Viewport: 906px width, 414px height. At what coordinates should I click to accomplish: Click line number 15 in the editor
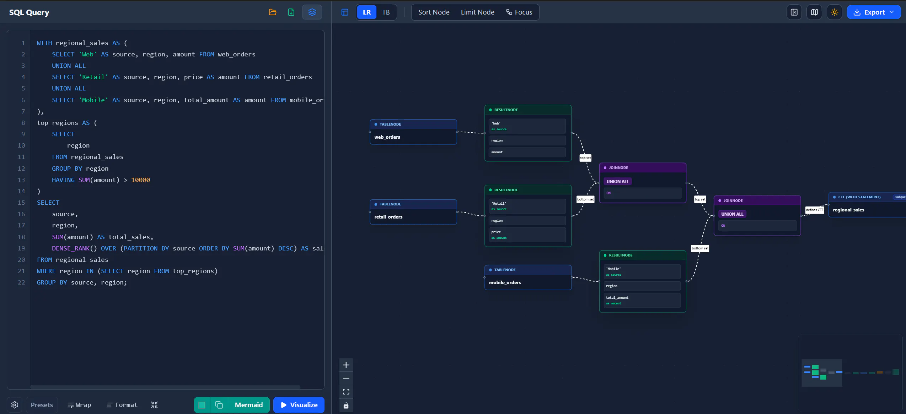[21, 203]
